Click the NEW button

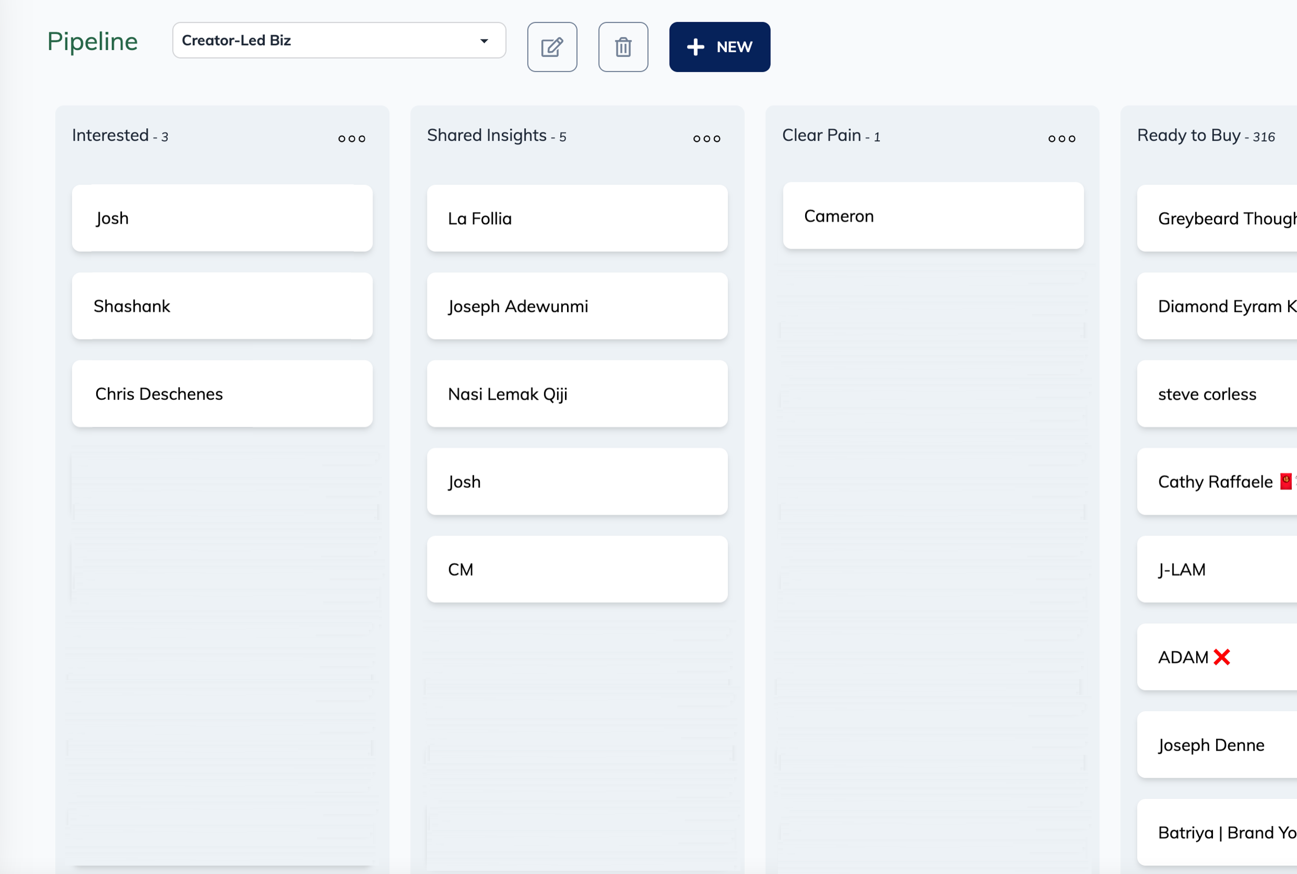[719, 47]
